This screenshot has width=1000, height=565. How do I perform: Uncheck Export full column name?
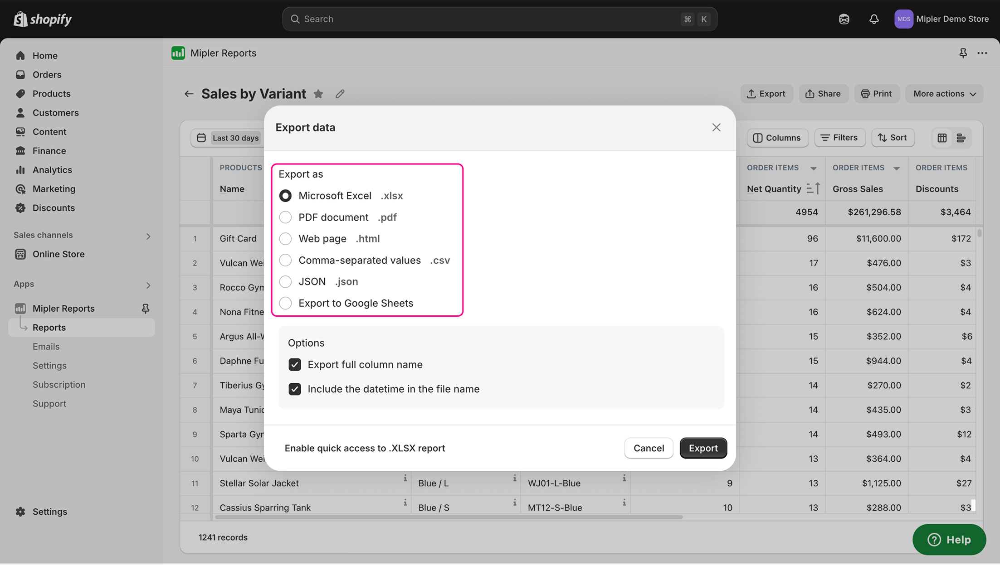pos(295,365)
